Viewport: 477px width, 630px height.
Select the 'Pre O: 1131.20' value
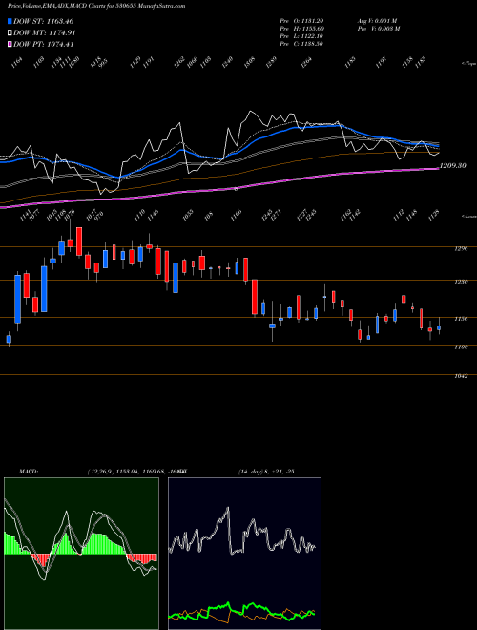(301, 21)
